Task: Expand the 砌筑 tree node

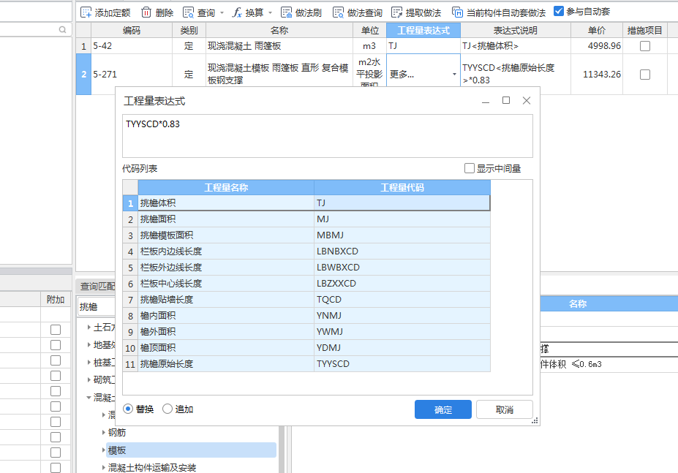Action: pos(88,379)
